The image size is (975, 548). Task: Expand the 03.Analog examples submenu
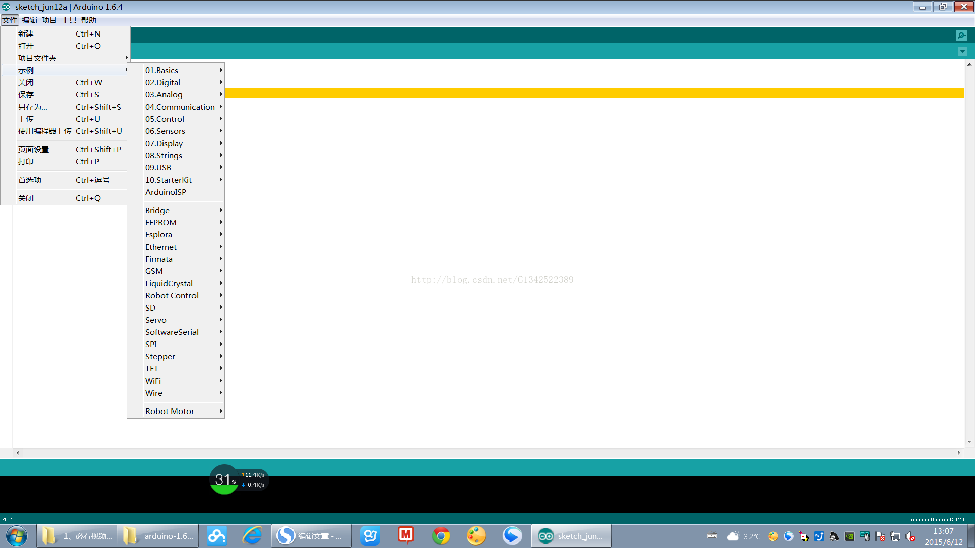(176, 94)
